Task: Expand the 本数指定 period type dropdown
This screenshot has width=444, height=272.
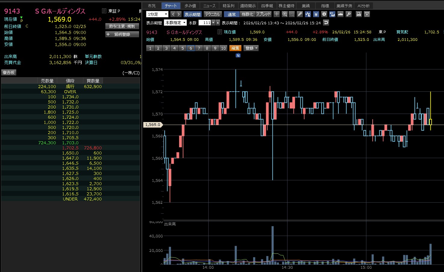Action: click(x=175, y=23)
